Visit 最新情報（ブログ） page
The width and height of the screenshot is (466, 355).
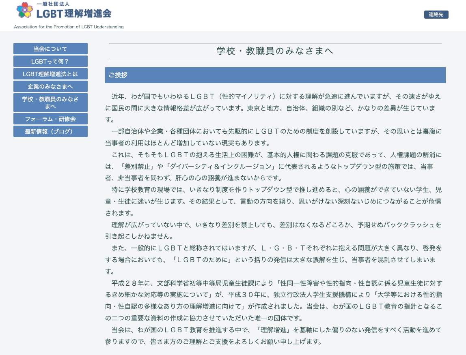coord(50,131)
